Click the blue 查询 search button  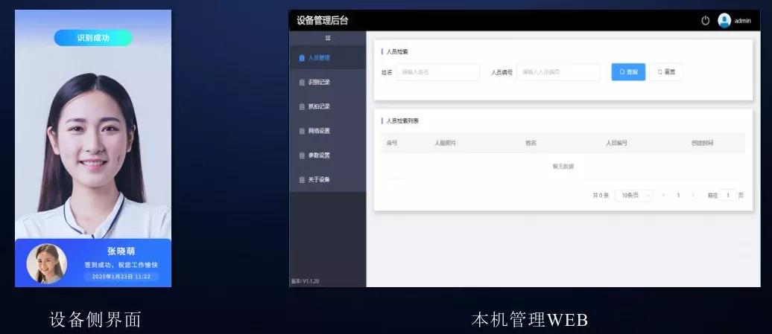pos(628,71)
